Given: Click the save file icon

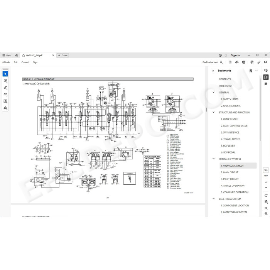Looking at the screenshot, I should coord(230,62).
